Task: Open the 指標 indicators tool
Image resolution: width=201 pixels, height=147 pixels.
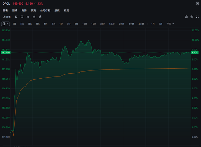Action: pyautogui.click(x=6, y=17)
